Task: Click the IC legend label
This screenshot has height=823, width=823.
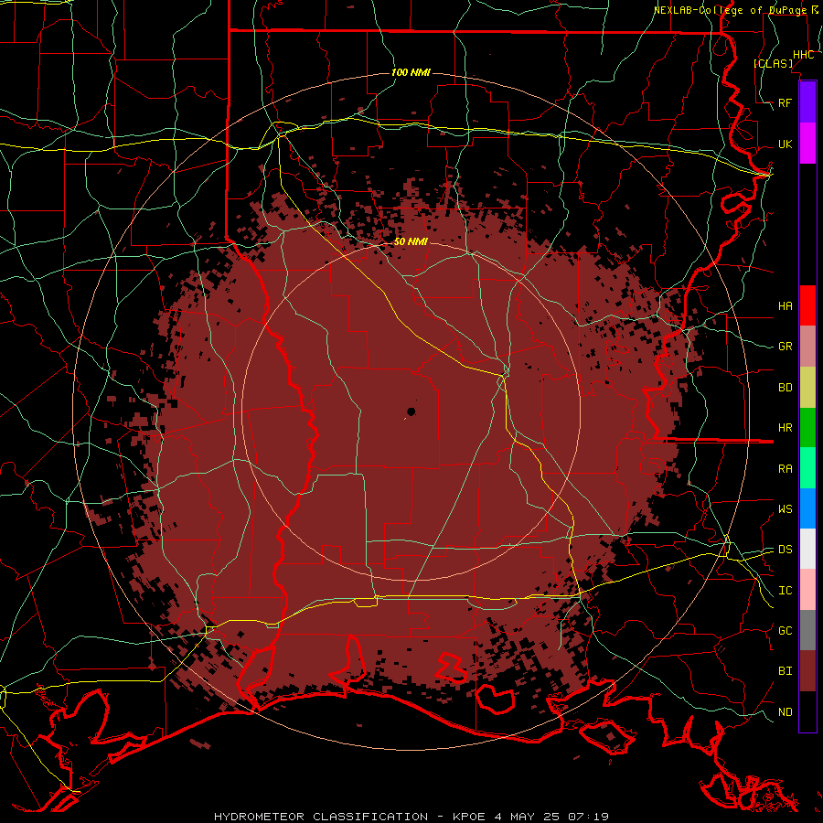Action: (x=786, y=590)
